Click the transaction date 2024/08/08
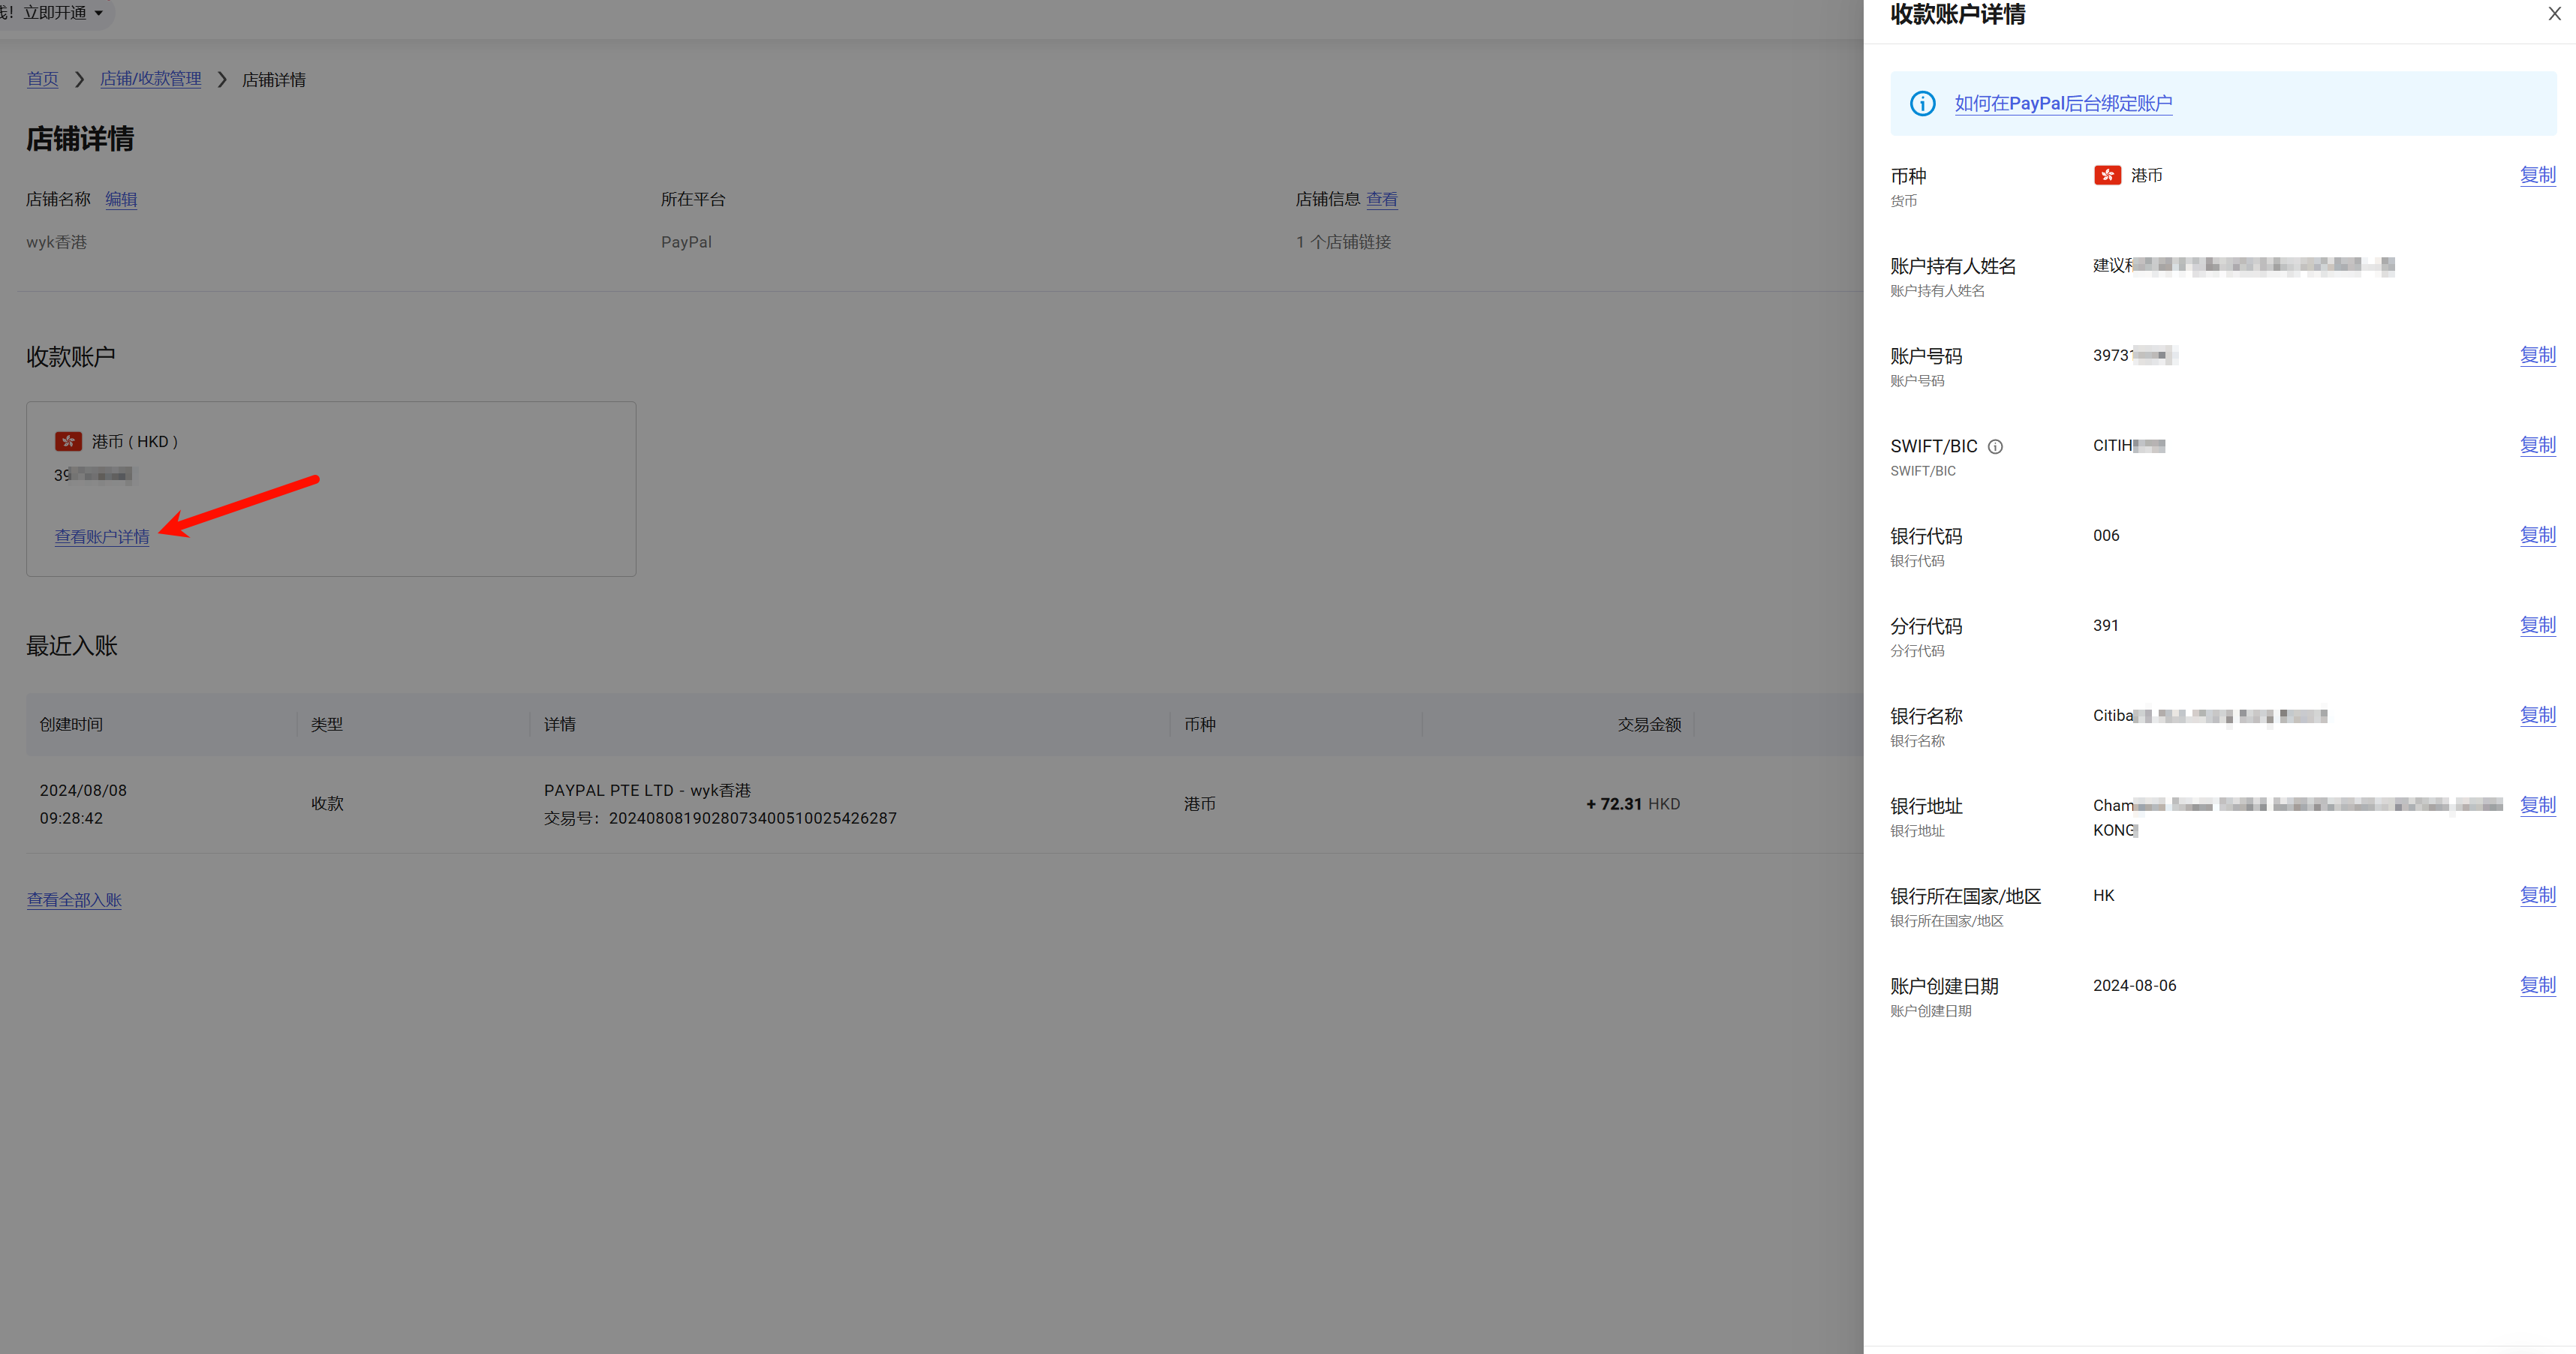Image resolution: width=2576 pixels, height=1354 pixels. click(x=83, y=789)
